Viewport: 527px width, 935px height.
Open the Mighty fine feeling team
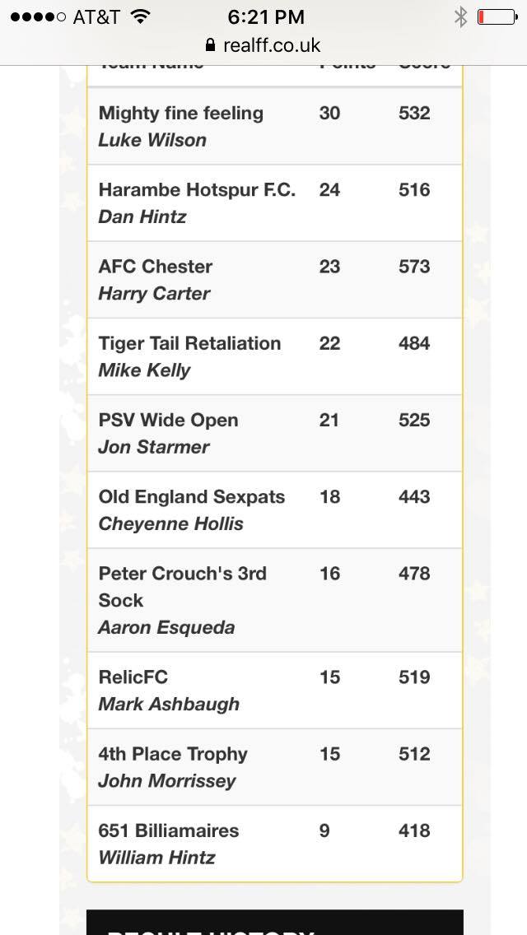click(x=181, y=114)
